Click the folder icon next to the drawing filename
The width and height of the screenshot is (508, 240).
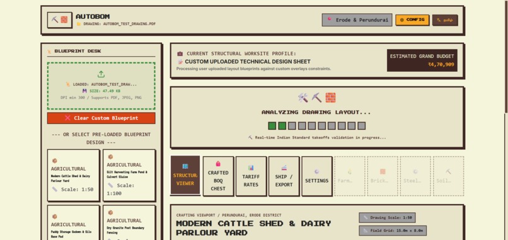click(79, 24)
